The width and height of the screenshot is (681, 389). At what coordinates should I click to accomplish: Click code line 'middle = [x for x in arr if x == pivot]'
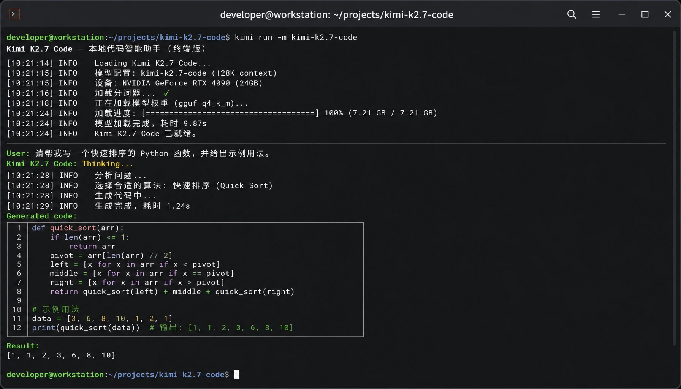pyautogui.click(x=142, y=274)
